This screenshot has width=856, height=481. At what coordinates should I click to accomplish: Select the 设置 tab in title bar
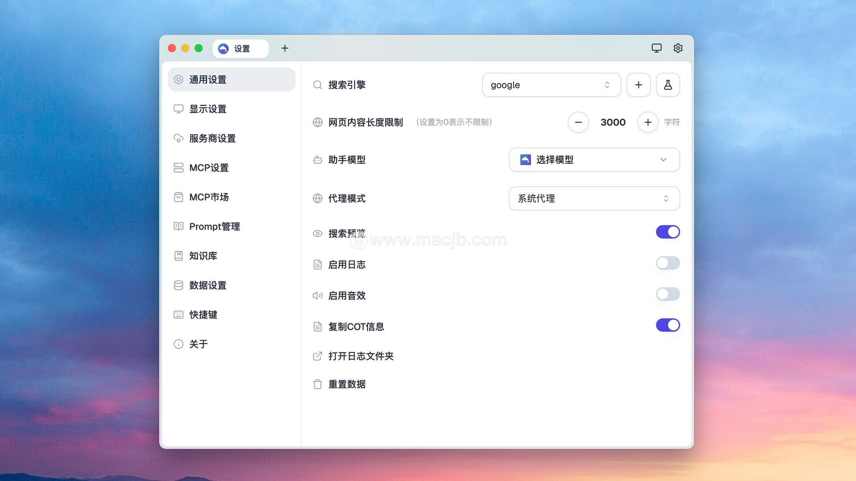tap(241, 49)
